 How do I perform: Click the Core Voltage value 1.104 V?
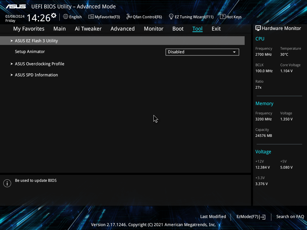(x=286, y=71)
